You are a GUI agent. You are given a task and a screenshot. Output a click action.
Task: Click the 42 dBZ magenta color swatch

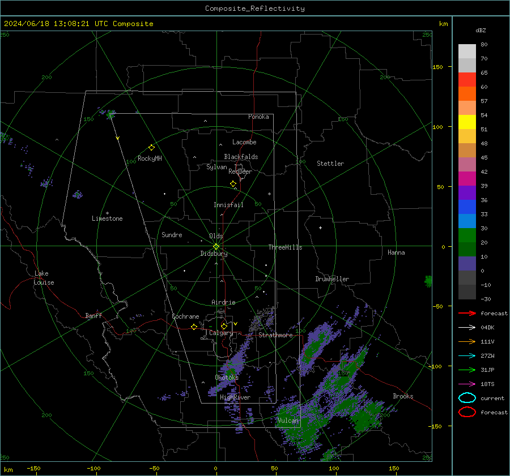click(467, 179)
